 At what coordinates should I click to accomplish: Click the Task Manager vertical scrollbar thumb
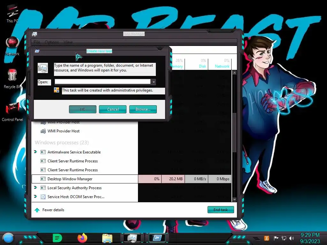point(235,132)
